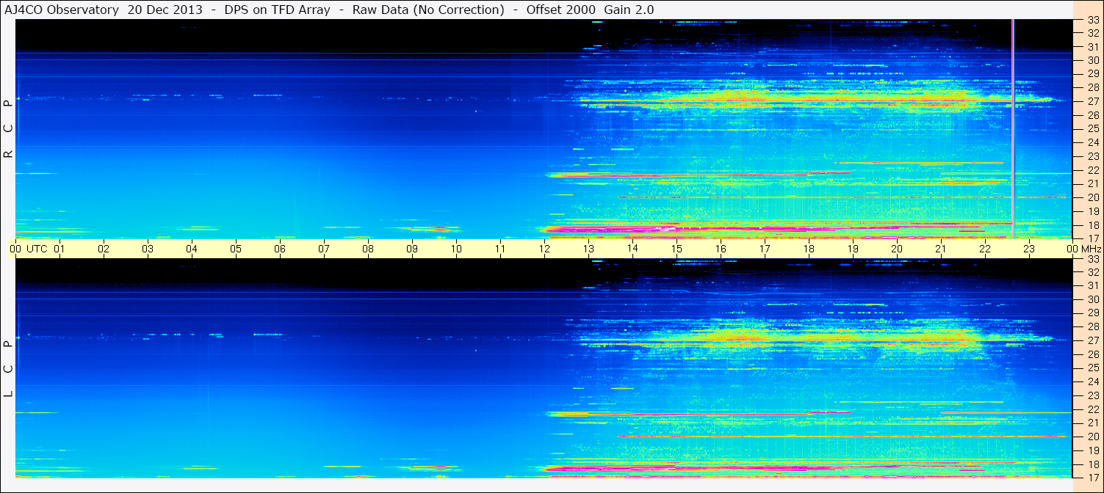Click the 12 hour mark on time axis
This screenshot has height=493, width=1104.
click(x=544, y=249)
